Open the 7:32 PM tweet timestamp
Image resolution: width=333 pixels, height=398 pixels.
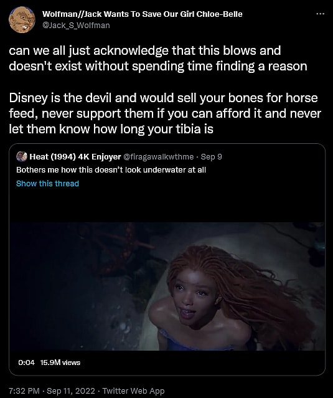(24, 391)
